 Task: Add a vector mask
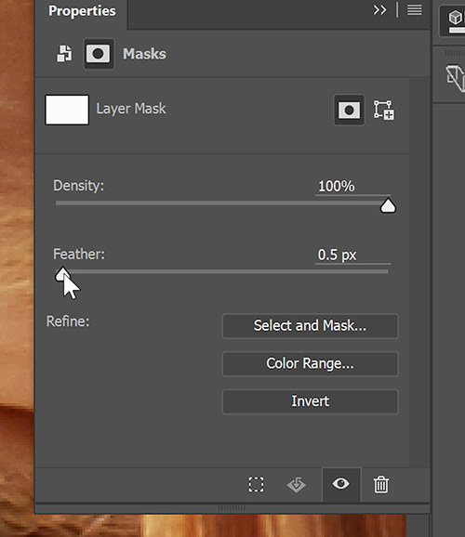(384, 110)
